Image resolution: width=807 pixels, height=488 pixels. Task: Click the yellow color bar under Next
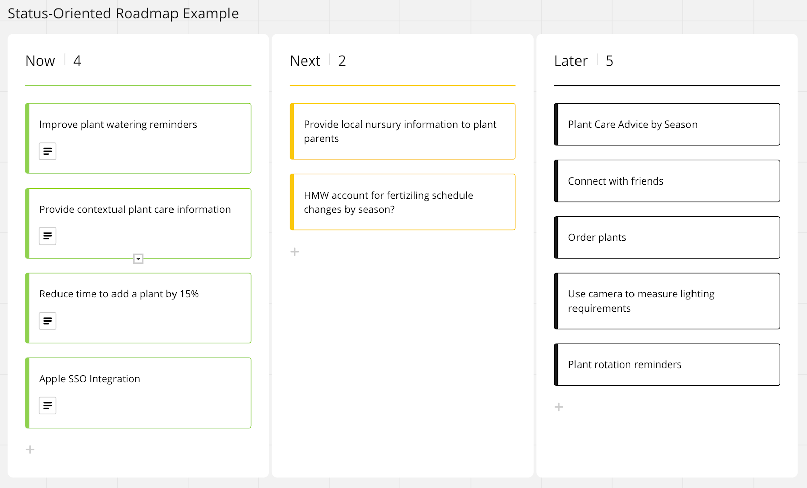[402, 85]
